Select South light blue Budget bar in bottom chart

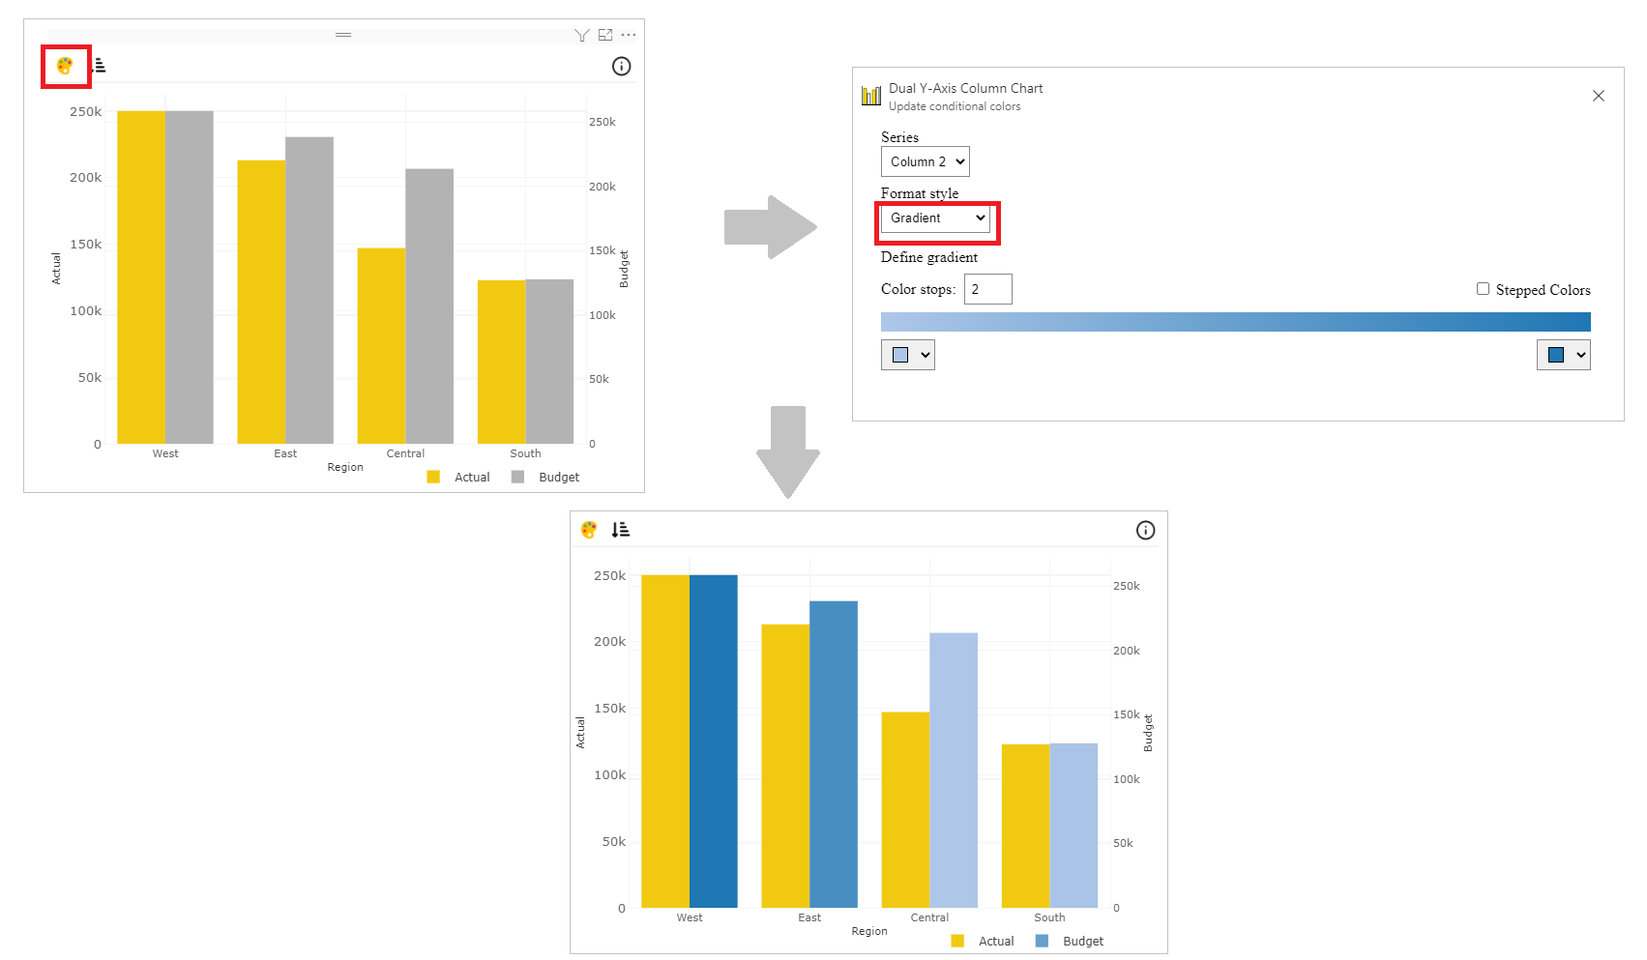click(1073, 826)
